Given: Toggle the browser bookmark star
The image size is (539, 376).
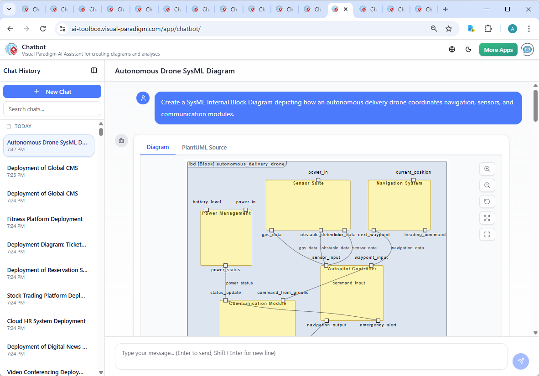Looking at the screenshot, I should [449, 28].
